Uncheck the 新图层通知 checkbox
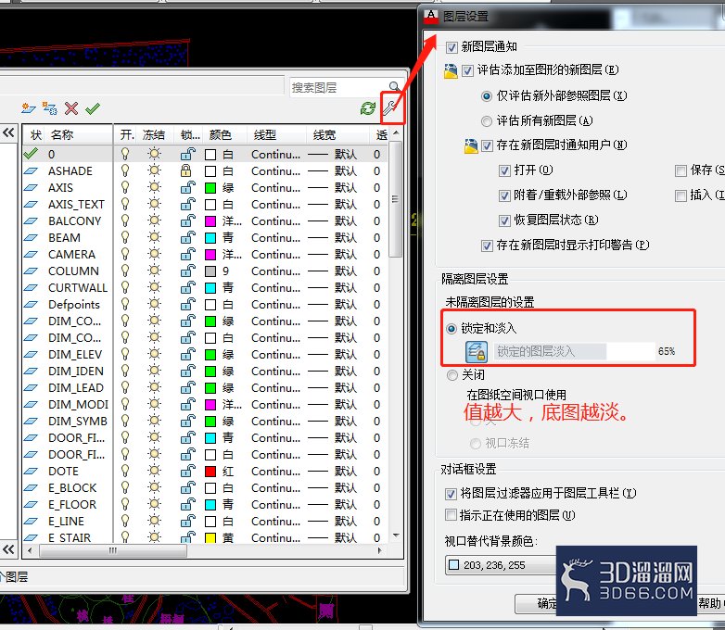 point(452,47)
